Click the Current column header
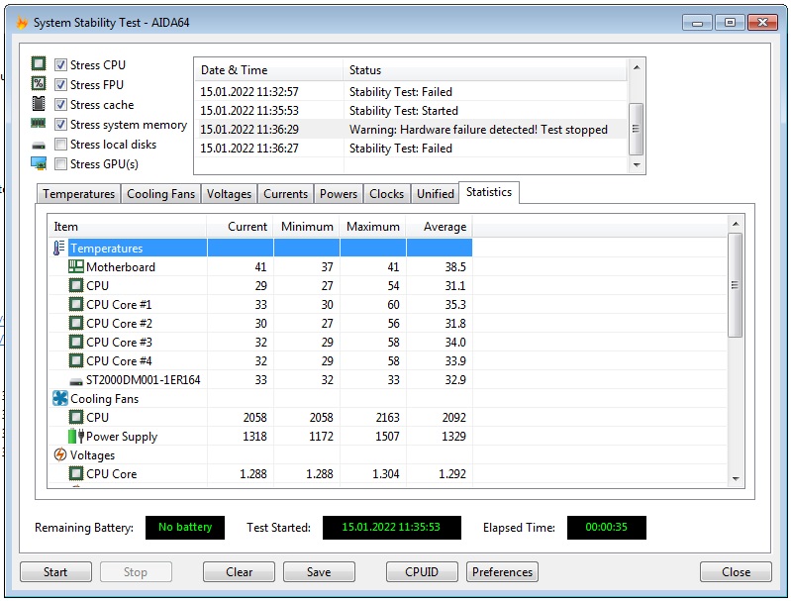 click(x=241, y=227)
